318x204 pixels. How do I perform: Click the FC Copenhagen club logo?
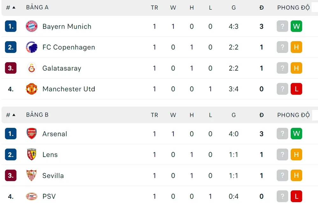click(x=31, y=47)
